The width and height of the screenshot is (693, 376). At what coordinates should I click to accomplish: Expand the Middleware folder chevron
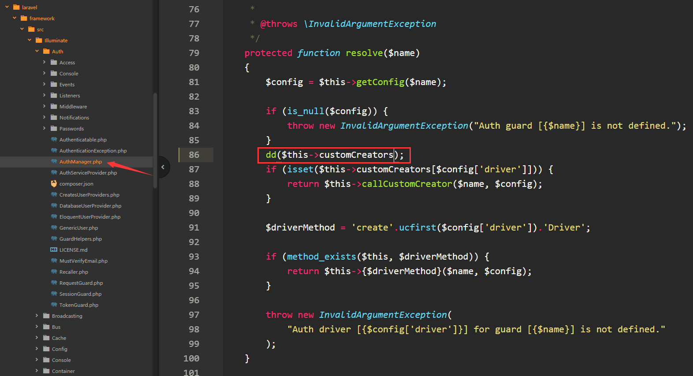(x=45, y=106)
